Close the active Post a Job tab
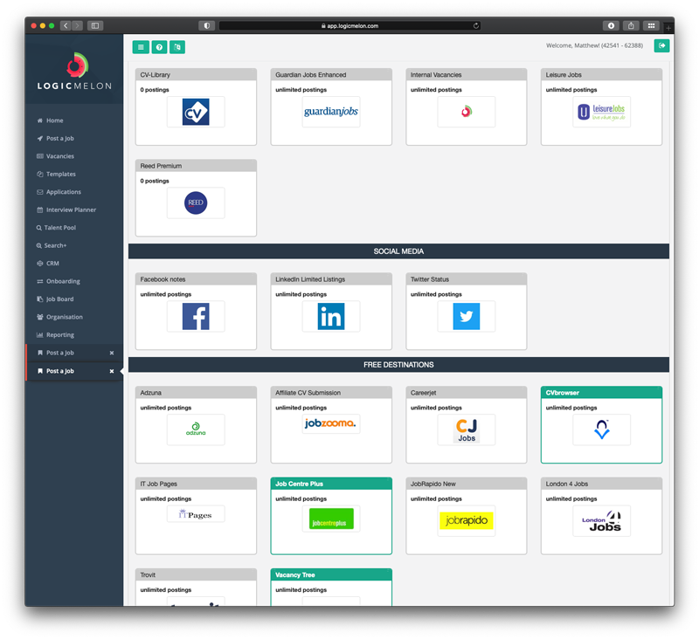This screenshot has height=639, width=699. coord(112,371)
